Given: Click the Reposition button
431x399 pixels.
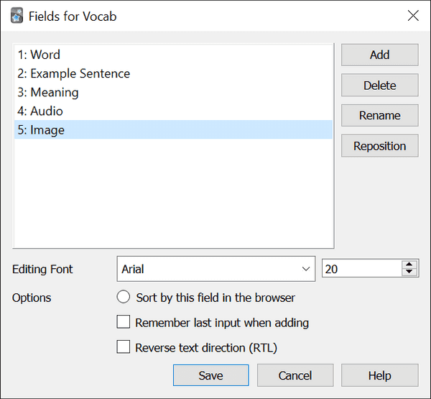Looking at the screenshot, I should (379, 146).
